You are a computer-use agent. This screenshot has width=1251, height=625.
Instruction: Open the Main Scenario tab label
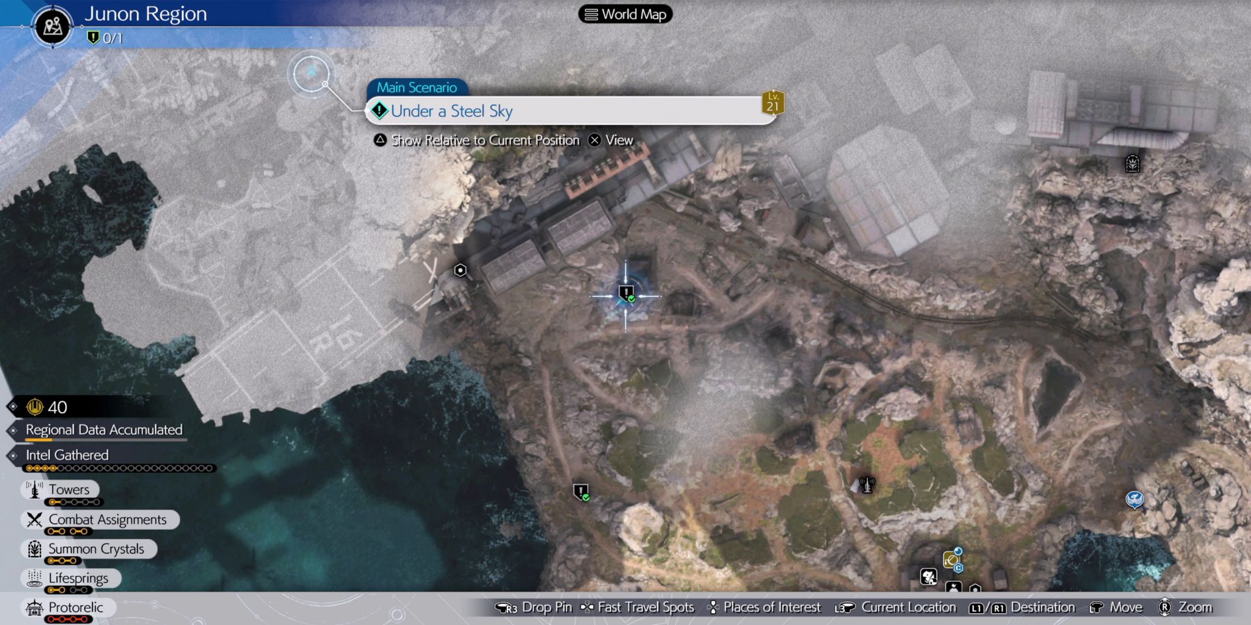416,87
